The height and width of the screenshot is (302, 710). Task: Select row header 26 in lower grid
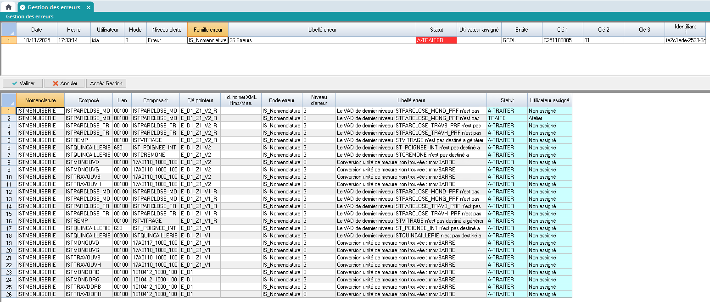tap(8, 294)
